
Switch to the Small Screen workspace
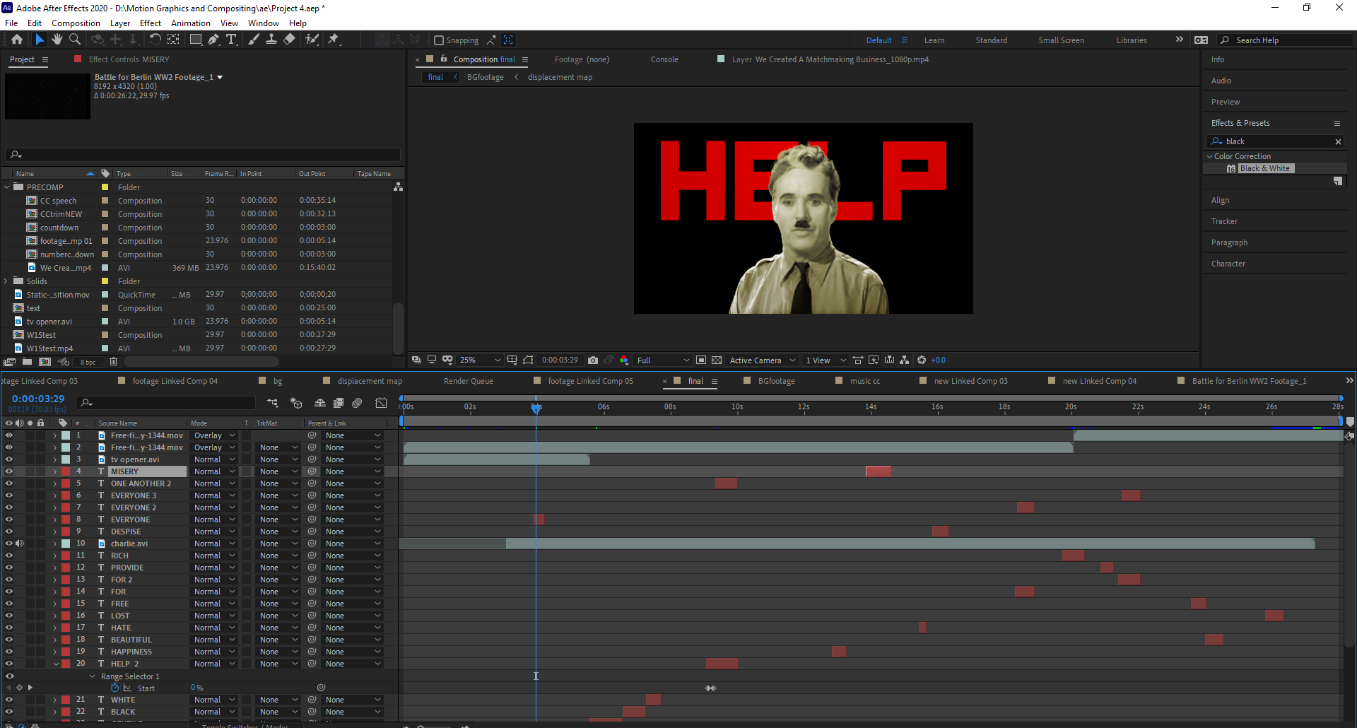tap(1061, 40)
